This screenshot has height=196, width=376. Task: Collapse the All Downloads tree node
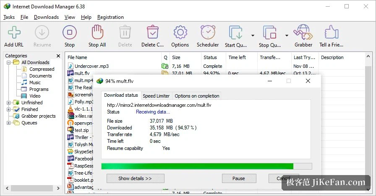(9, 62)
